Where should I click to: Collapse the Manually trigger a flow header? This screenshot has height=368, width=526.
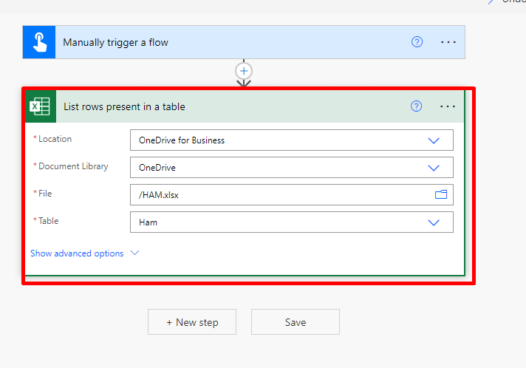click(222, 42)
